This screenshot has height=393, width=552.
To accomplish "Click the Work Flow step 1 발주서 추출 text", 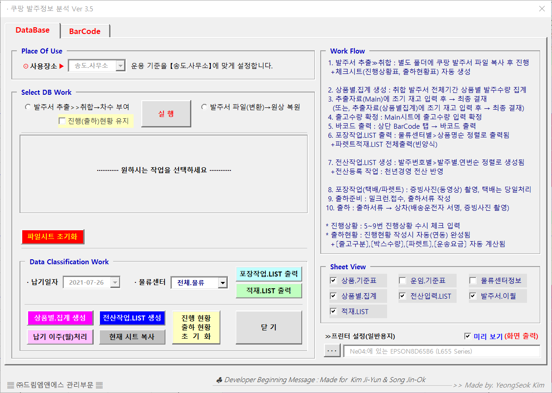I will point(428,63).
